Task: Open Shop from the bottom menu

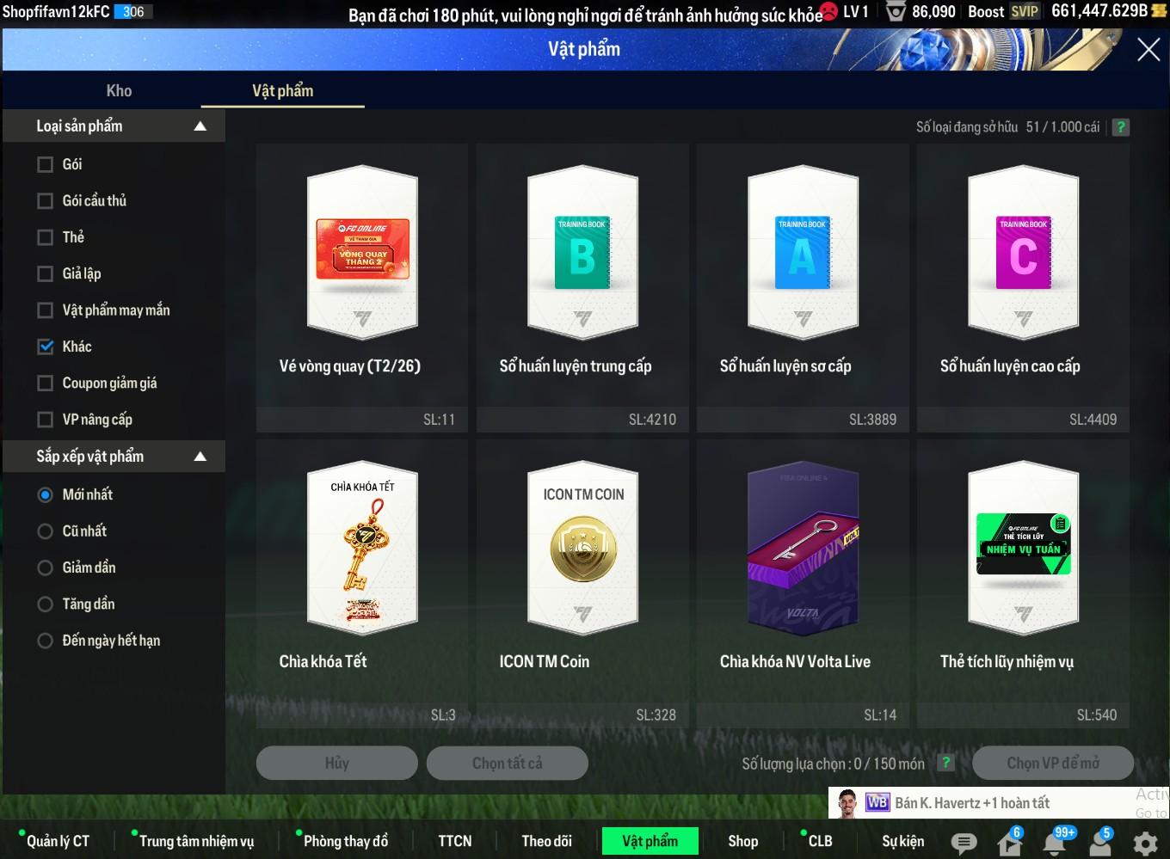Action: coord(742,841)
